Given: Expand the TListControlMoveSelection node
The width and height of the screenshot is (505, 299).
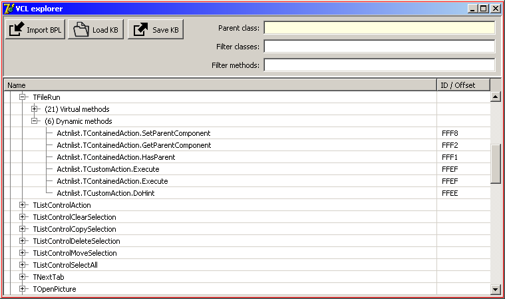Looking at the screenshot, I should (x=22, y=252).
